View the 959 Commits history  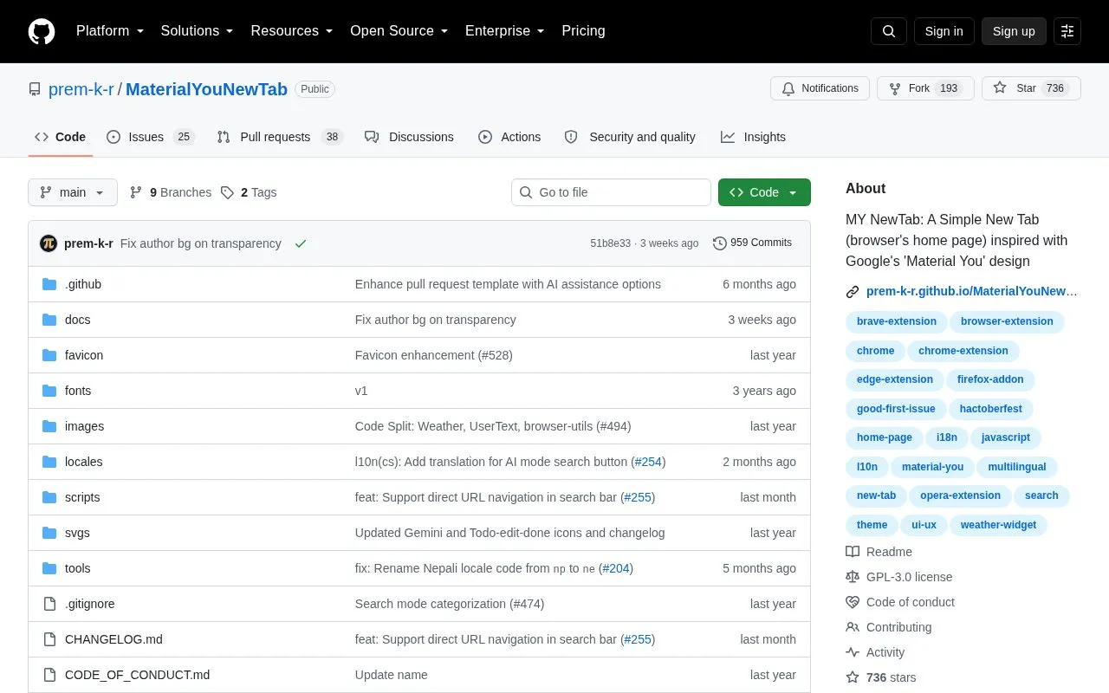tap(752, 243)
